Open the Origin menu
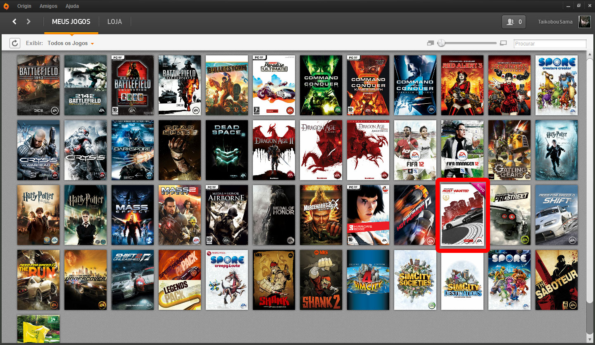Viewport: 595px width, 345px height. coord(24,6)
